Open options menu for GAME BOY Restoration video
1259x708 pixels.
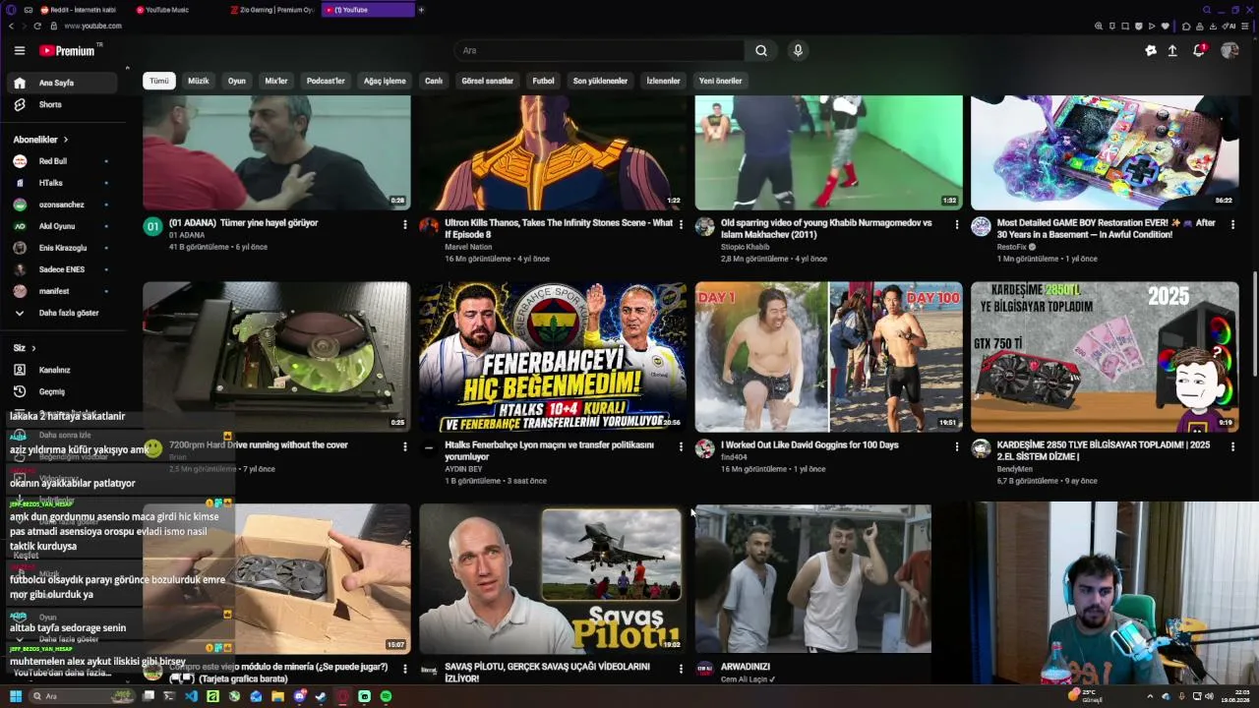(x=1232, y=225)
